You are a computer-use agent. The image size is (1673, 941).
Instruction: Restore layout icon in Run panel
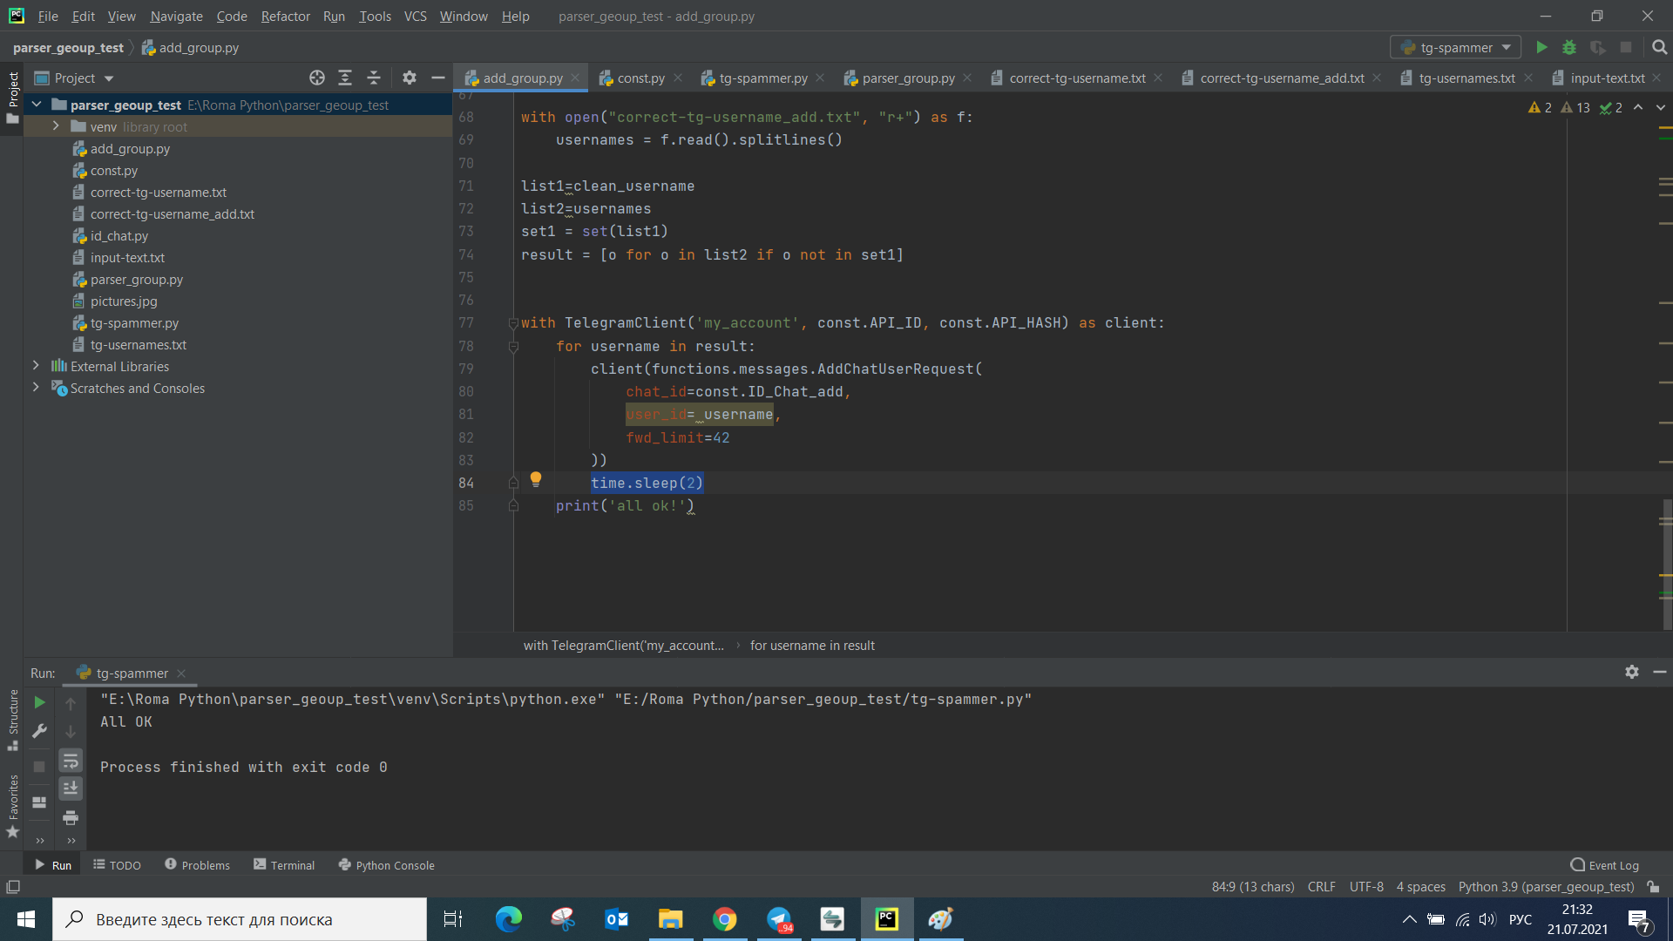coord(39,802)
